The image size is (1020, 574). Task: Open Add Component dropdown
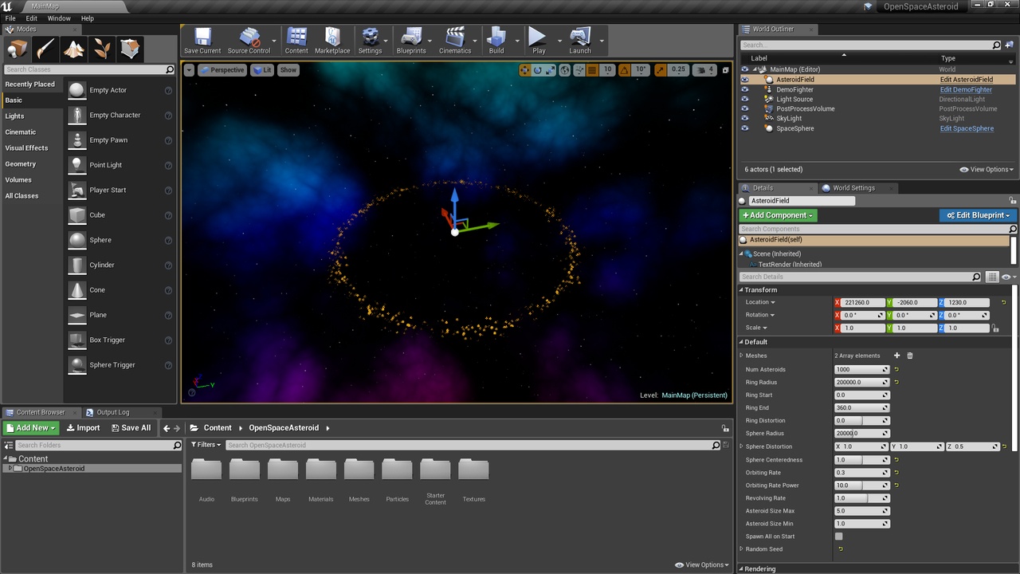(779, 215)
